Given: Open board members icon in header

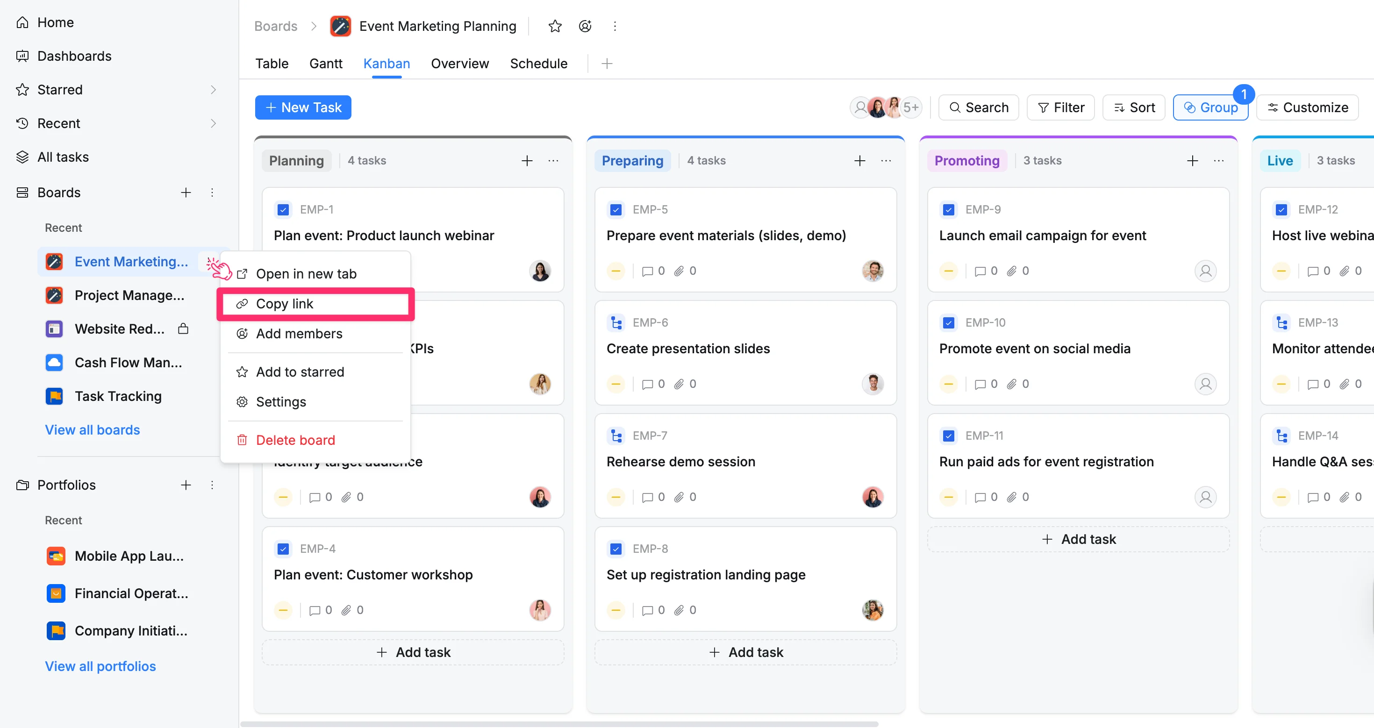Looking at the screenshot, I should click(x=585, y=26).
